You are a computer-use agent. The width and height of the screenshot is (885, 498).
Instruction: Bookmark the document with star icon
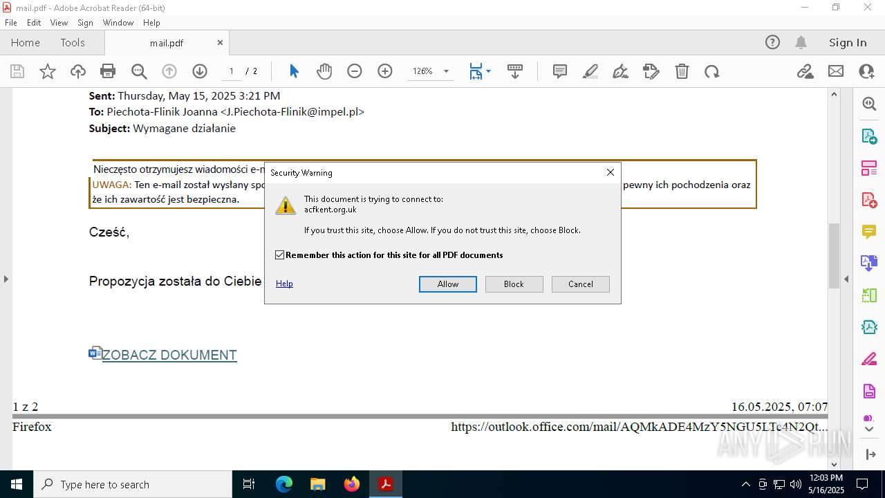coord(48,71)
